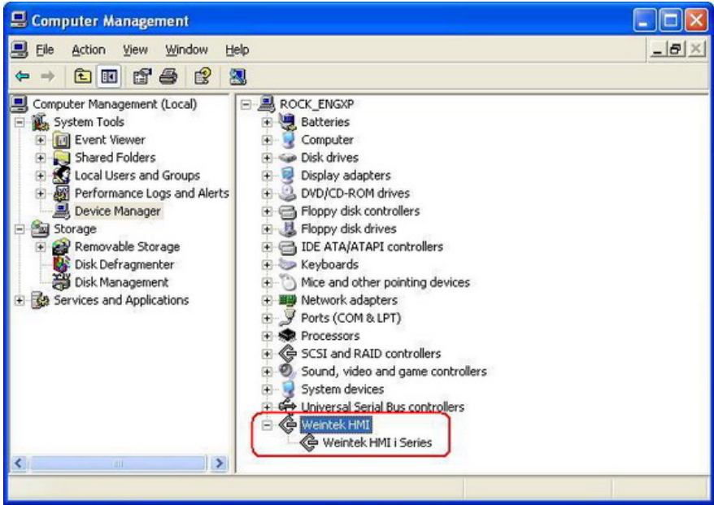Select Removable Storage in the tree
The image size is (714, 505).
pyautogui.click(x=127, y=247)
